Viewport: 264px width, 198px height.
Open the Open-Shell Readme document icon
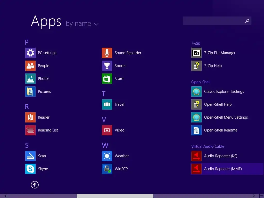pyautogui.click(x=196, y=130)
